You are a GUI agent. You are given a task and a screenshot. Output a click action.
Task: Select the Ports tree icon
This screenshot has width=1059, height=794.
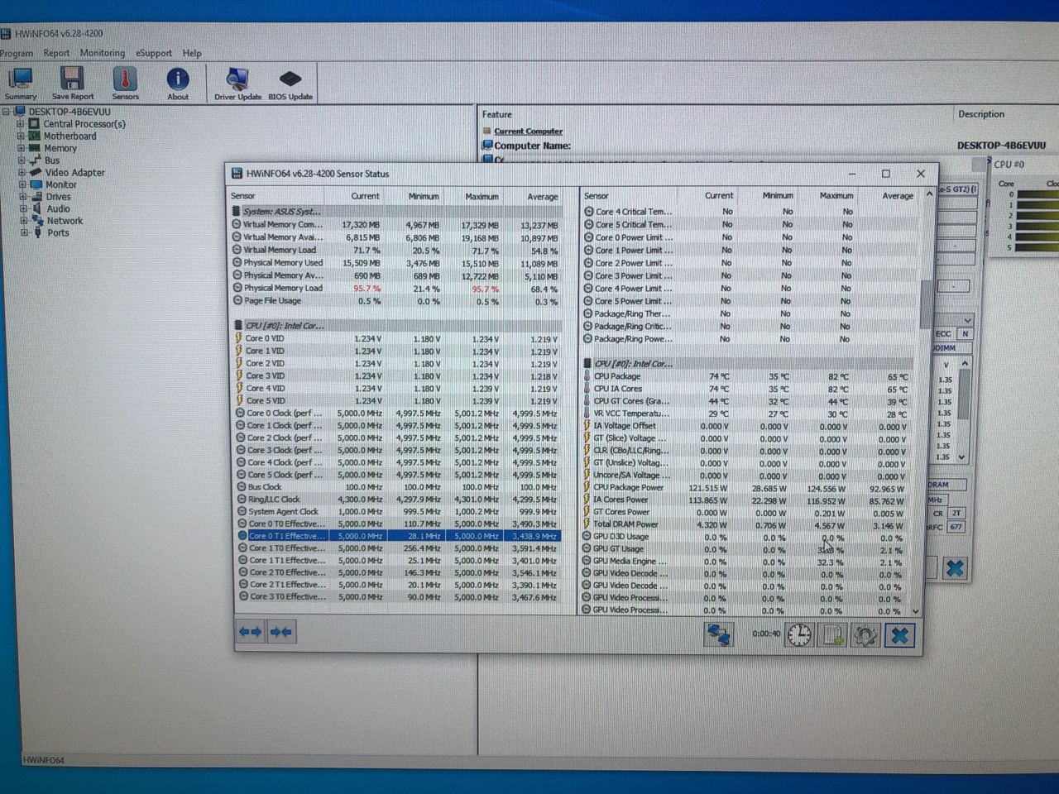[37, 232]
